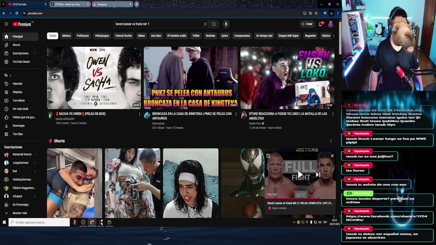This screenshot has height=245, width=436.
Task: Click the Crear button
Action: click(307, 24)
